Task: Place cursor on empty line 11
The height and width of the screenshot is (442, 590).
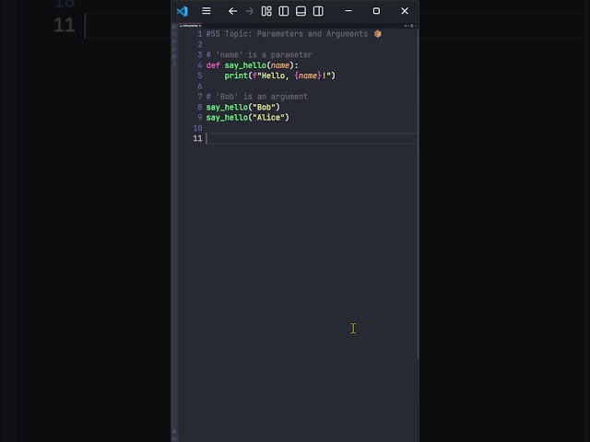Action: tap(311, 139)
